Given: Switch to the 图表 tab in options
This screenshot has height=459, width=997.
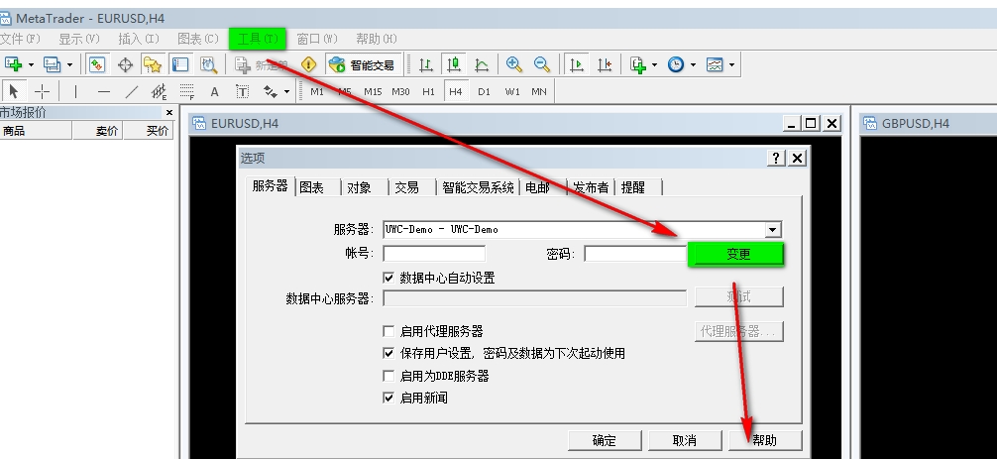Looking at the screenshot, I should [311, 187].
